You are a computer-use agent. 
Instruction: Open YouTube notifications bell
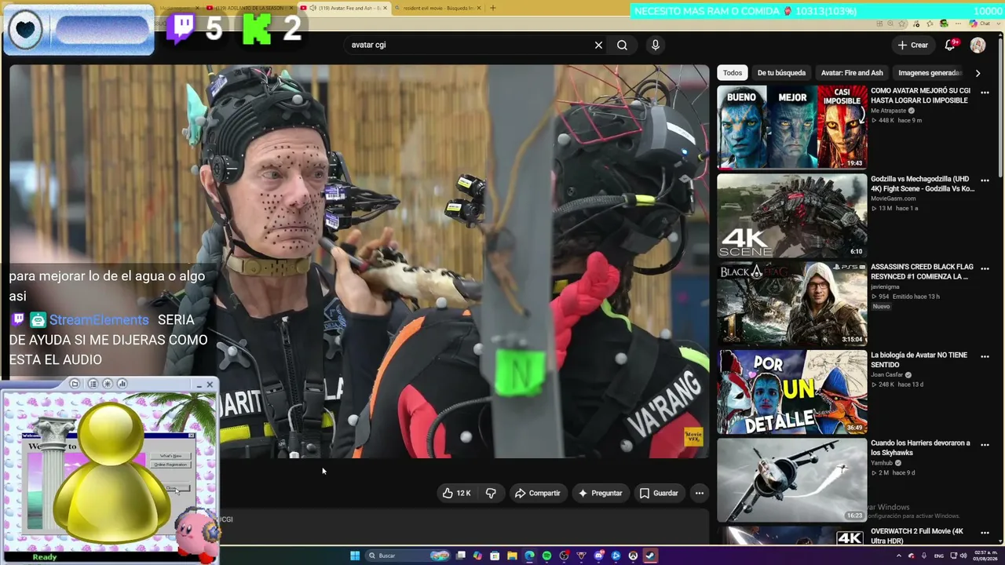(x=950, y=45)
